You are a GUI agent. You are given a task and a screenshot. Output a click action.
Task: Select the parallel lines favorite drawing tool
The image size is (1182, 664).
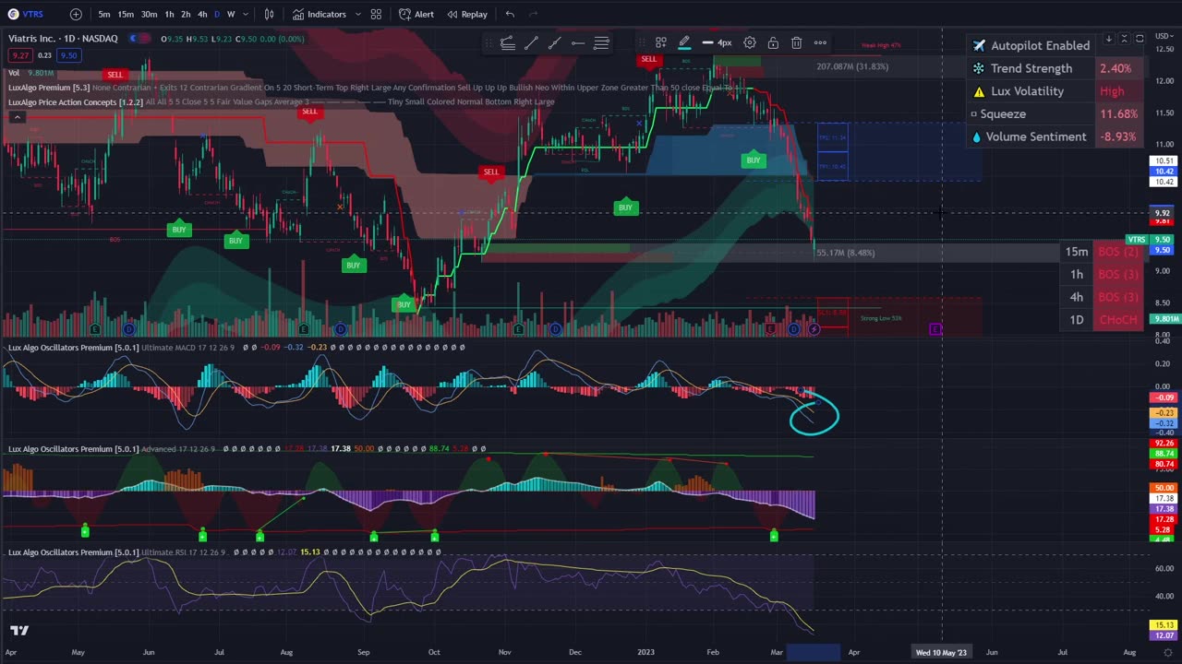pos(601,42)
